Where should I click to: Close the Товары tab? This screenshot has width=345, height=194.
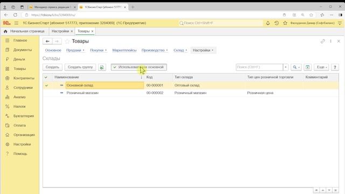tap(92, 31)
